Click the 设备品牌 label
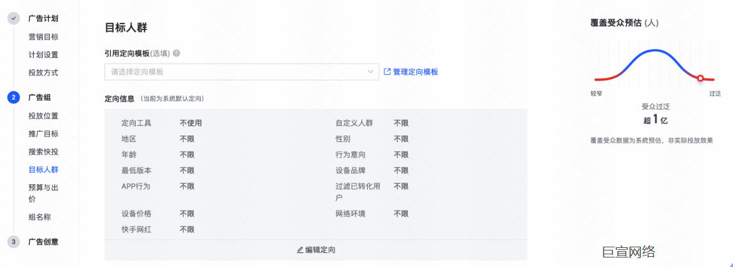The width and height of the screenshot is (733, 267). tap(351, 170)
